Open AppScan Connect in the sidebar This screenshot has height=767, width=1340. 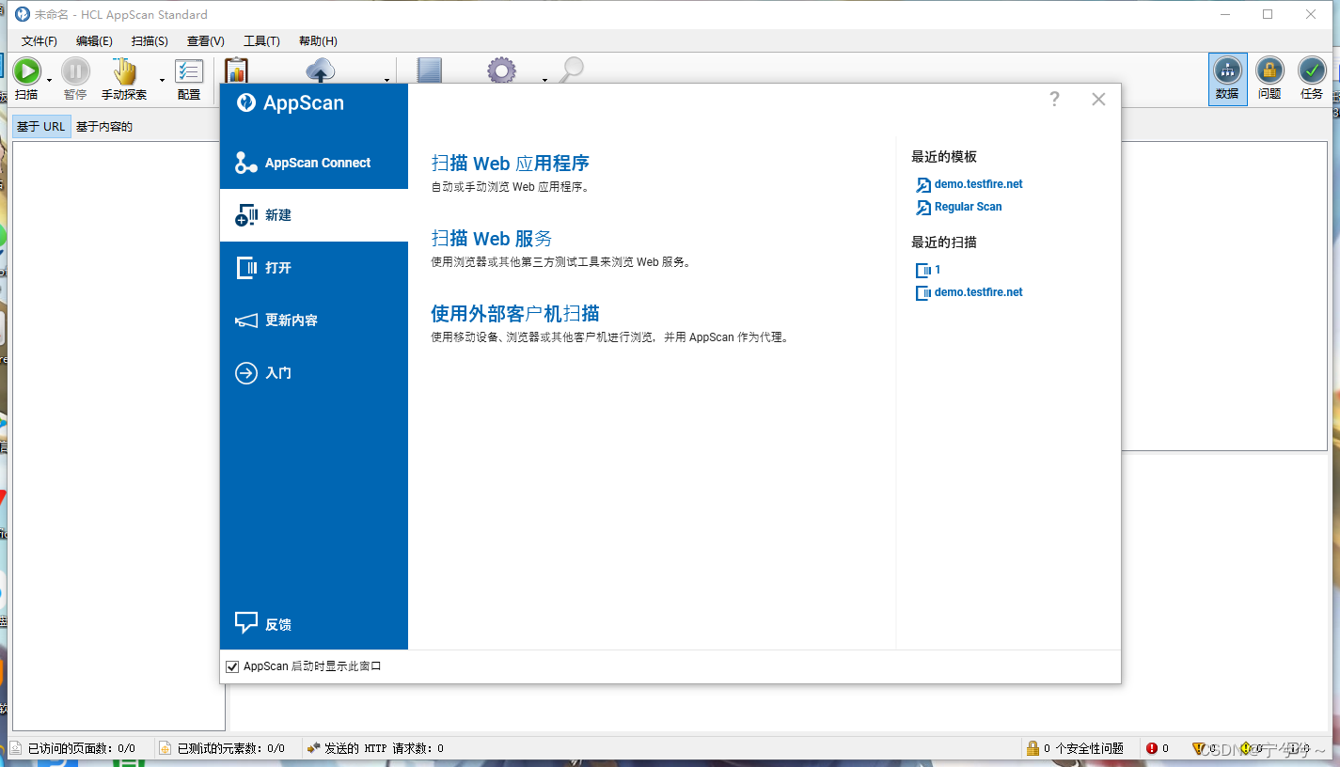314,163
